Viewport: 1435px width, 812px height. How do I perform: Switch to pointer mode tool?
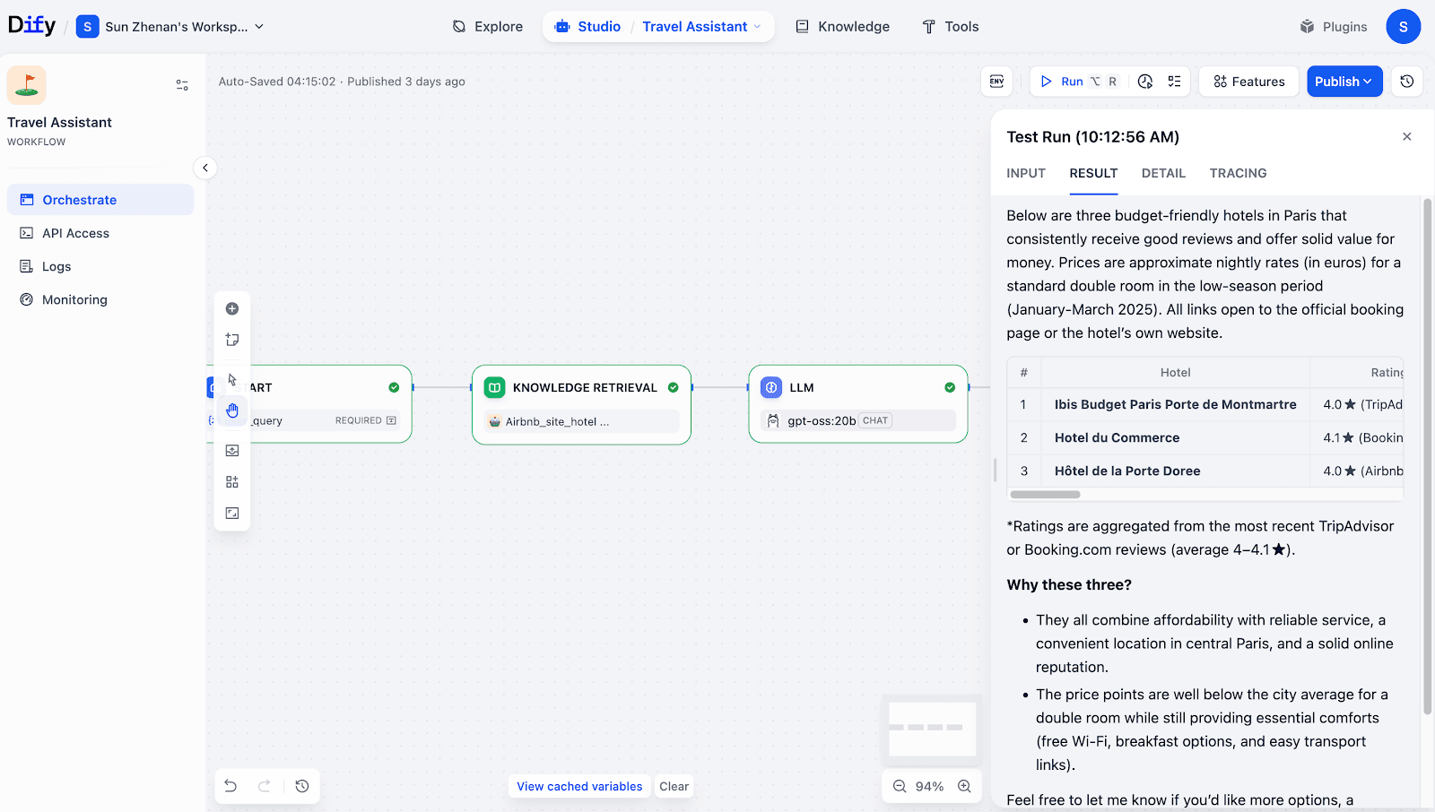(x=232, y=379)
